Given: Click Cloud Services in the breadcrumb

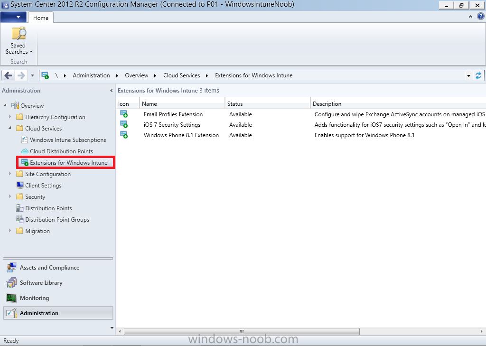Looking at the screenshot, I should [x=181, y=75].
